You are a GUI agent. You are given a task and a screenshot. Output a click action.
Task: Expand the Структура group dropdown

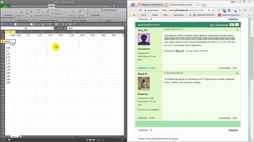95,13
